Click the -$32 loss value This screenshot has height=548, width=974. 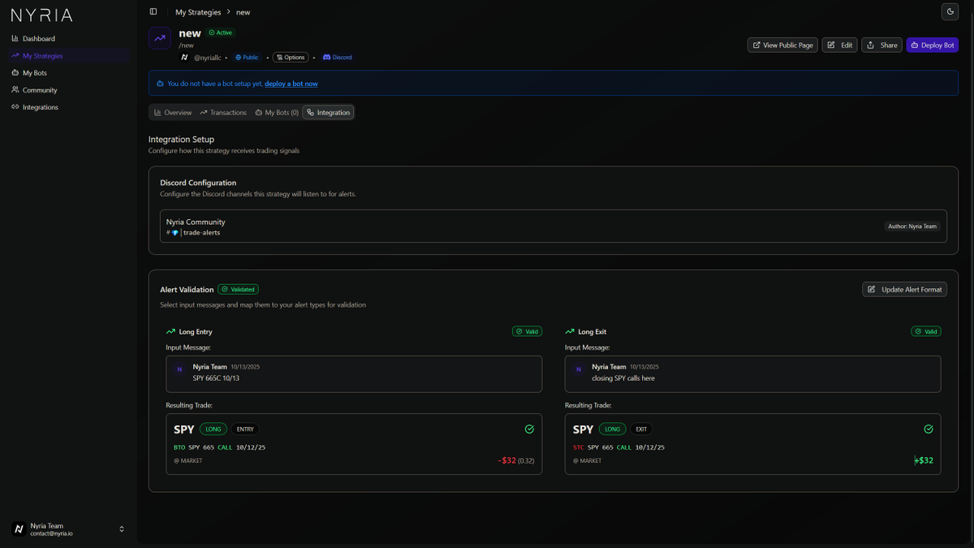(507, 460)
